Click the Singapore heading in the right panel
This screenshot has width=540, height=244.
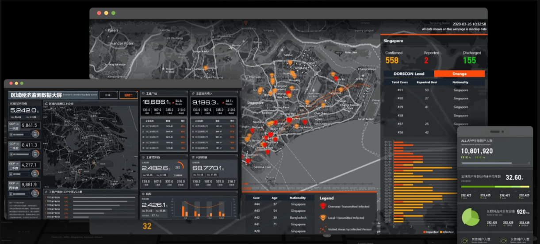click(x=394, y=41)
